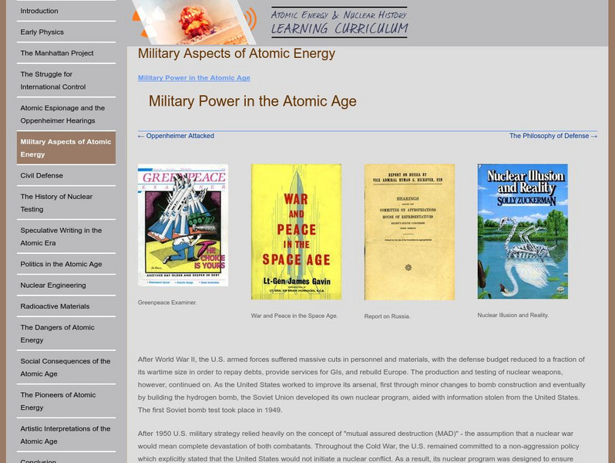
Task: Click the Military Power in the Atomic Age breadcrumb link
Action: click(x=193, y=78)
